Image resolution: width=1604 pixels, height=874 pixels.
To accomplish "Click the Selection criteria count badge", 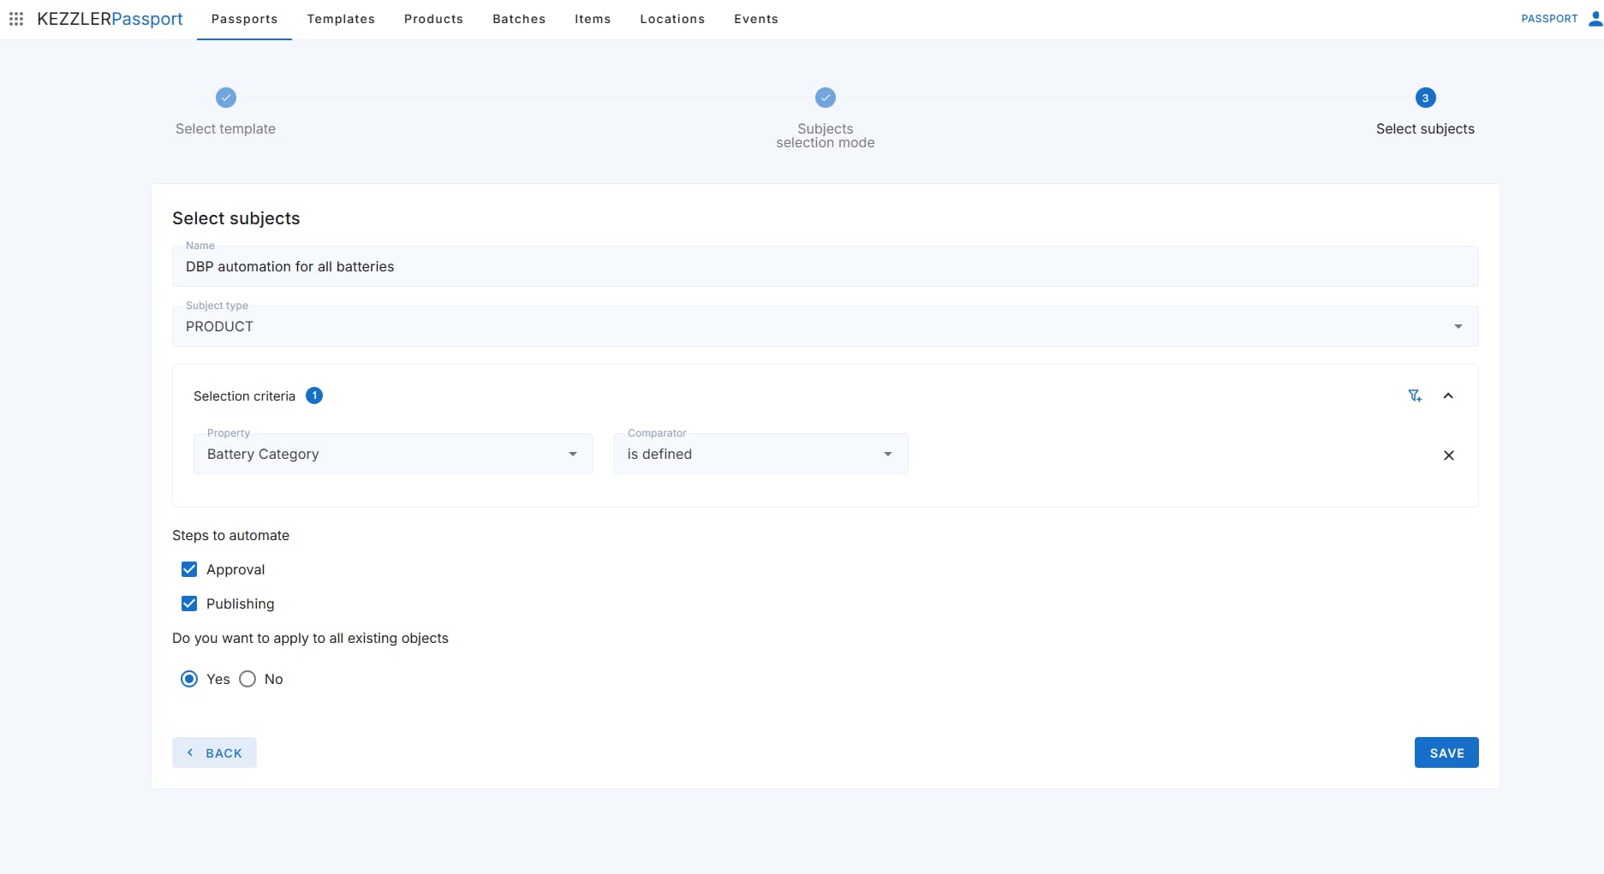I will 314,395.
